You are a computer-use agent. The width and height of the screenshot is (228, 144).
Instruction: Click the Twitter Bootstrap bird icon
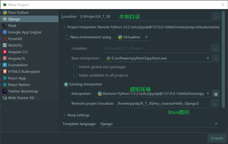[5, 91]
